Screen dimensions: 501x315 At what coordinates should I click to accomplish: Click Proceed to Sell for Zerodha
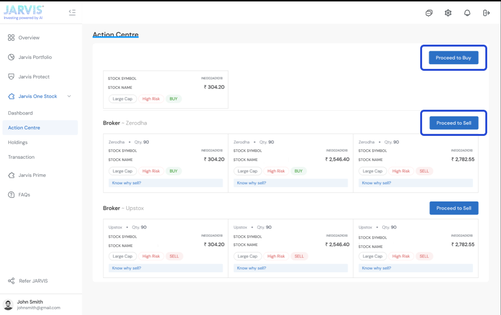coord(454,123)
